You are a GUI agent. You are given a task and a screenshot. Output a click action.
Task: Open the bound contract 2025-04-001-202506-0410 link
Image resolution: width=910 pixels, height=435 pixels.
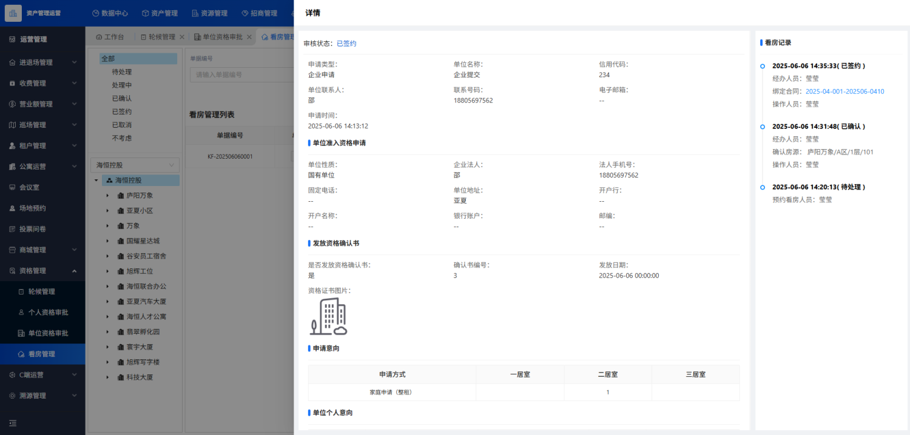pyautogui.click(x=844, y=91)
